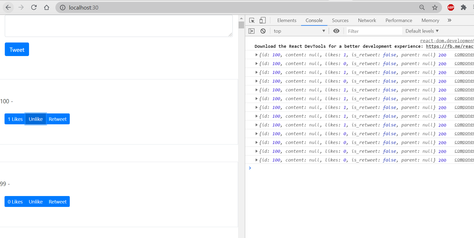Viewport: 474px width, 238px height.
Task: Select the '99 -' tweet text
Action: click(x=5, y=184)
